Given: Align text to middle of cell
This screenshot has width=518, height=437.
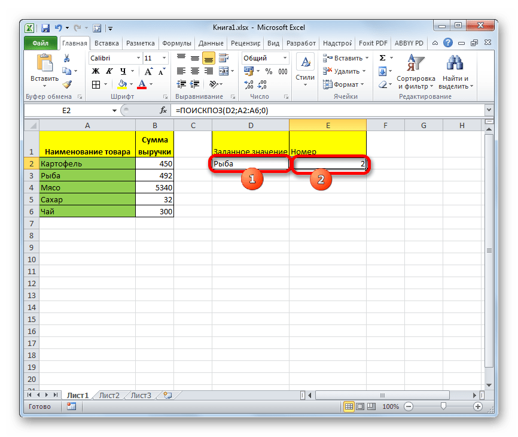Looking at the screenshot, I should click(195, 58).
